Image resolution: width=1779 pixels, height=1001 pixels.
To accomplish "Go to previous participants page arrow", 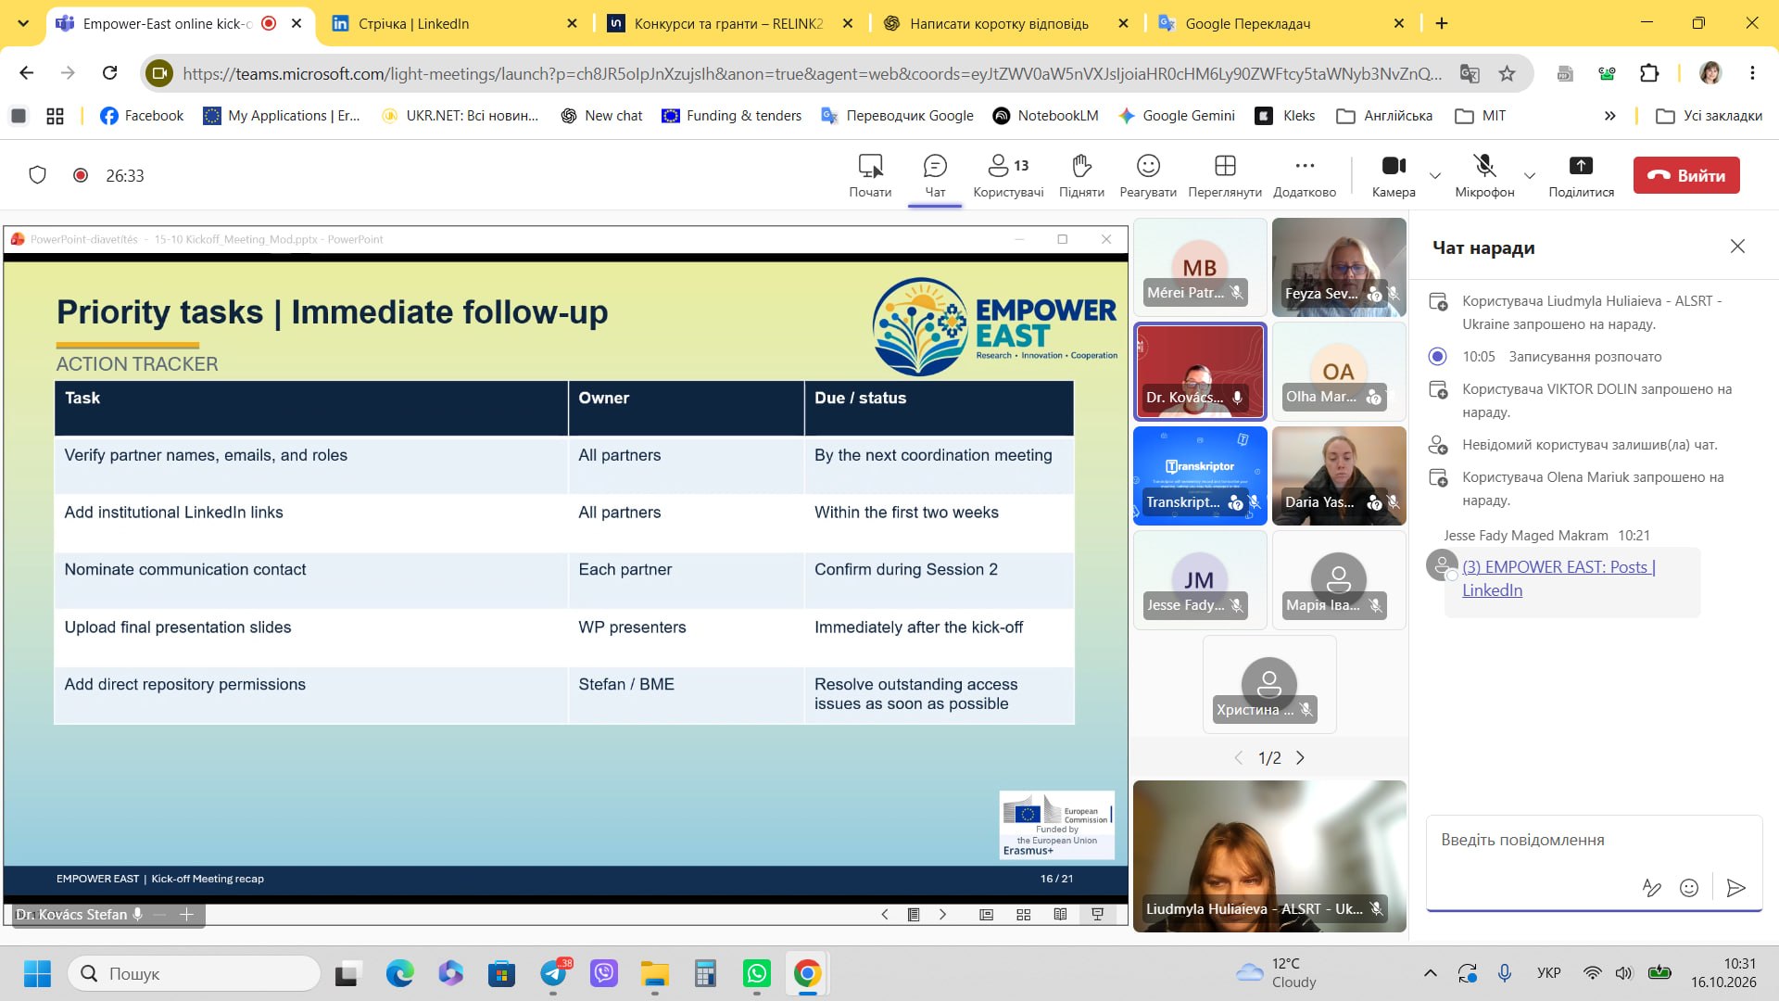I will [1239, 758].
